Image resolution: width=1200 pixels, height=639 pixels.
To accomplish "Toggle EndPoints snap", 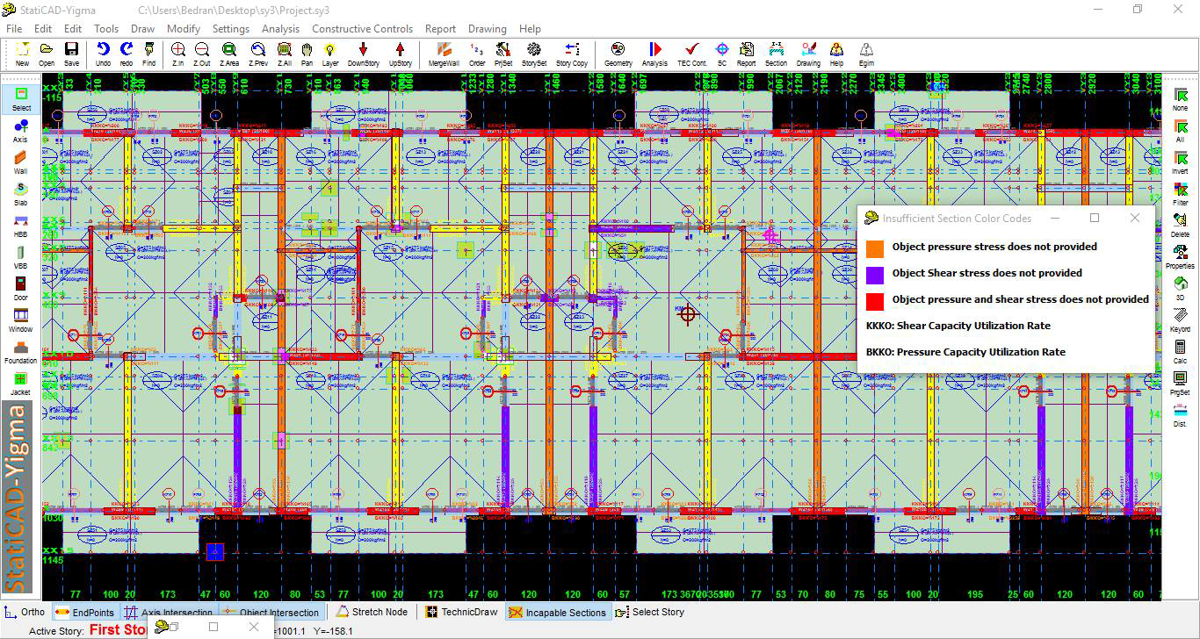I will coord(84,613).
